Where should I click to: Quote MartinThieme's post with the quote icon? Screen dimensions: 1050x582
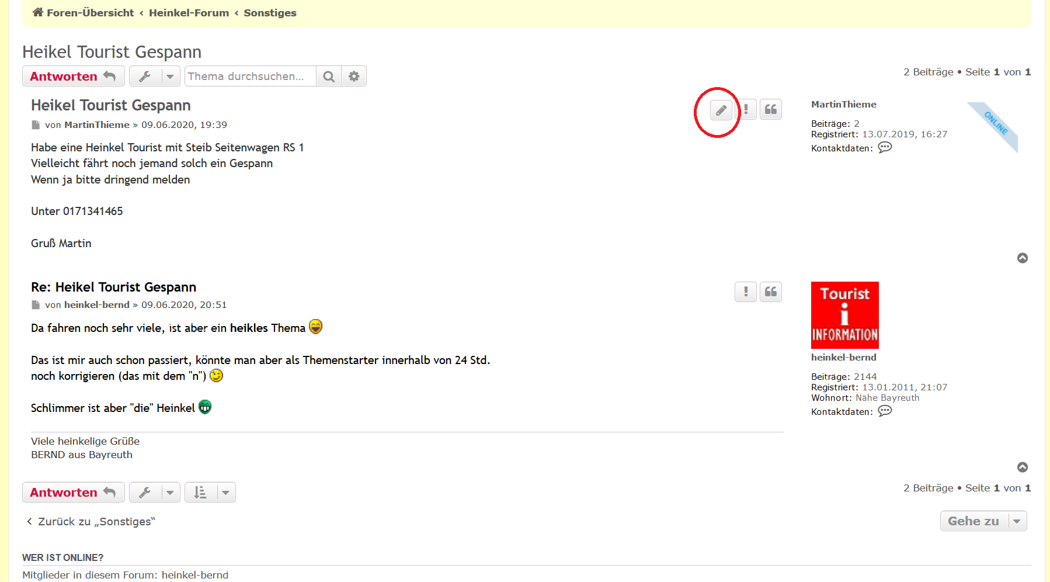coord(771,110)
